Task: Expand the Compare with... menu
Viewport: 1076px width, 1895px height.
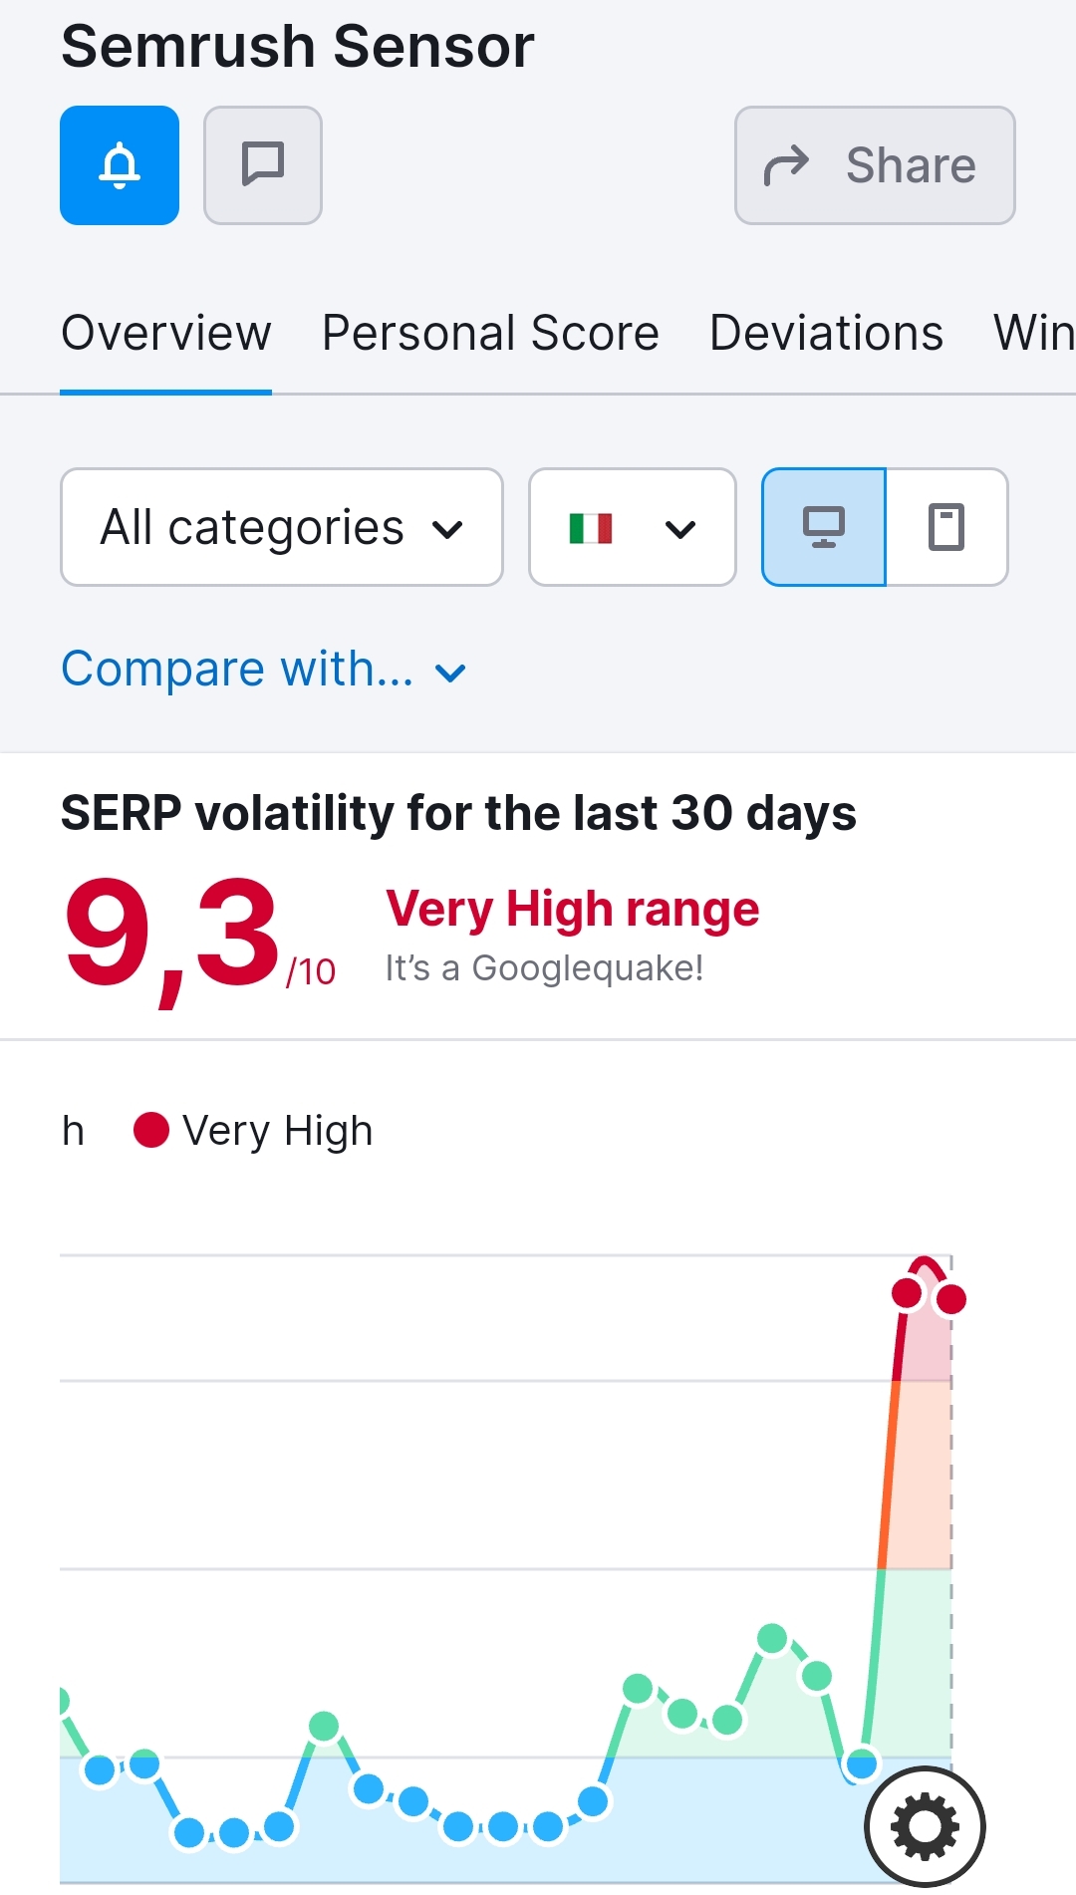Action: click(264, 669)
